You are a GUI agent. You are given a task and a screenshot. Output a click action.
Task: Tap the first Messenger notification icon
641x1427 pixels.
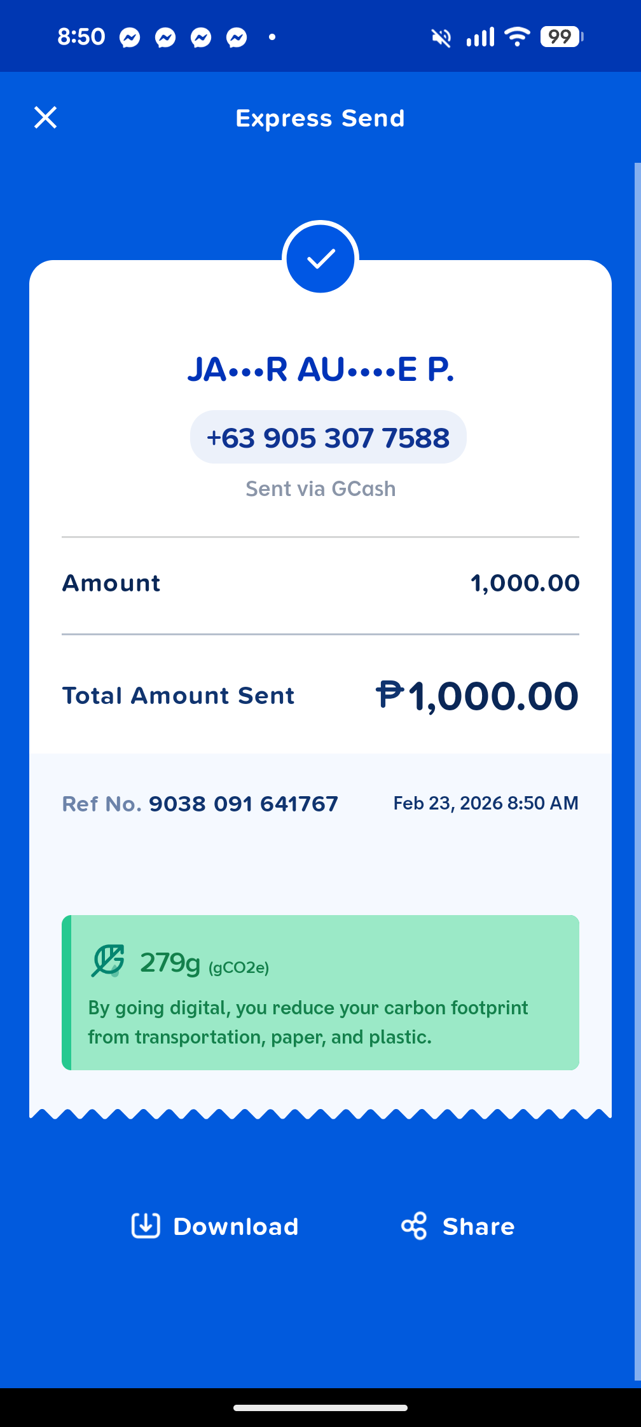click(130, 38)
